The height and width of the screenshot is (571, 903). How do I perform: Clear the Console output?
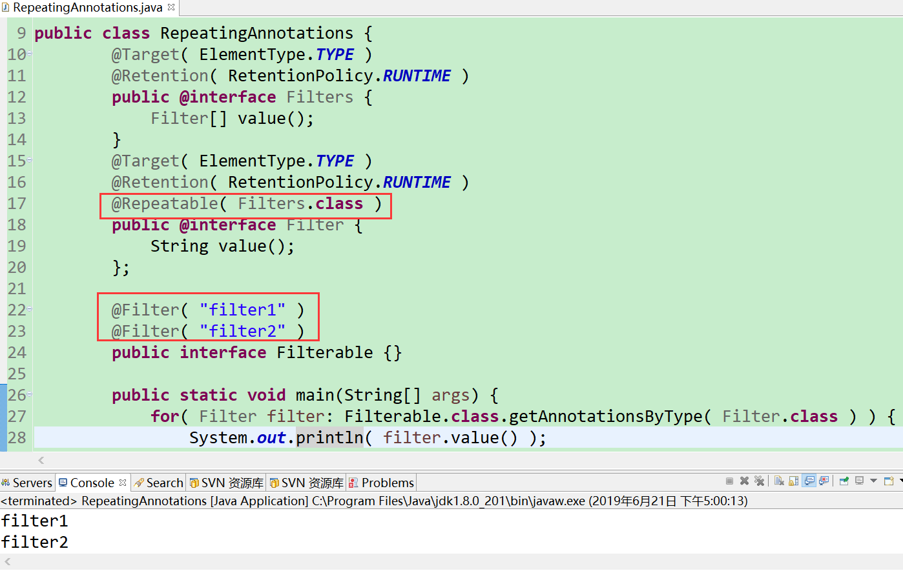(778, 481)
